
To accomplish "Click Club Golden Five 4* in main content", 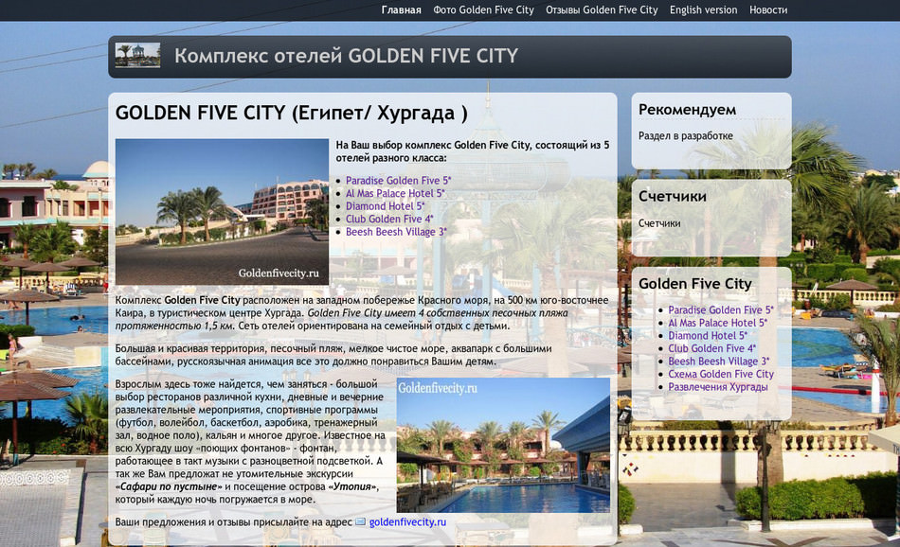I will pyautogui.click(x=389, y=220).
